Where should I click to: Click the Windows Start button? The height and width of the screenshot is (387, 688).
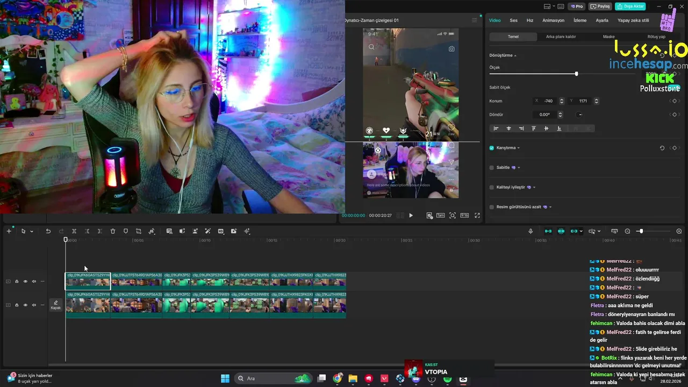click(225, 379)
